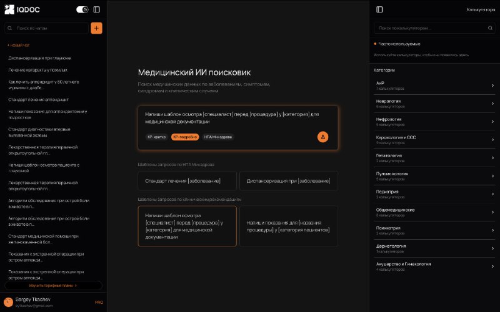The width and height of the screenshot is (500, 312).
Task: Choose template 'Стандарт лечения [заболевание]'
Action: (x=187, y=181)
